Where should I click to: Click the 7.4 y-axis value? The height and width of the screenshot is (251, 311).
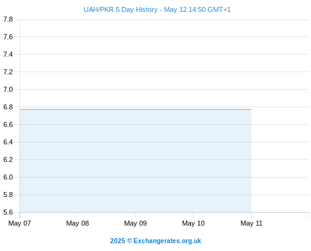click(x=8, y=55)
